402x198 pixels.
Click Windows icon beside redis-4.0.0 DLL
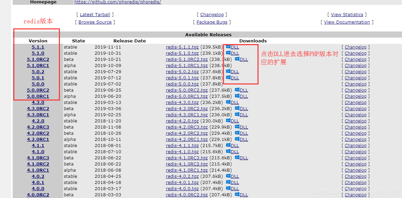[228, 188]
